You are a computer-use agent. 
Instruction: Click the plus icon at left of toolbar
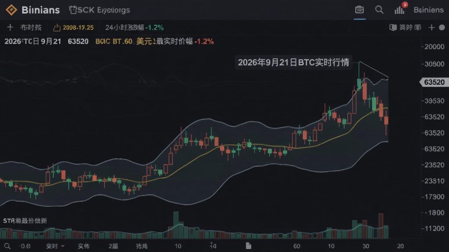pyautogui.click(x=10, y=28)
